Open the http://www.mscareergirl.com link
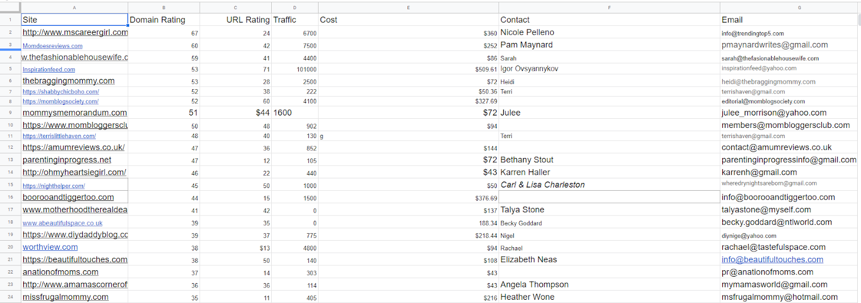This screenshot has height=303, width=861. point(75,32)
